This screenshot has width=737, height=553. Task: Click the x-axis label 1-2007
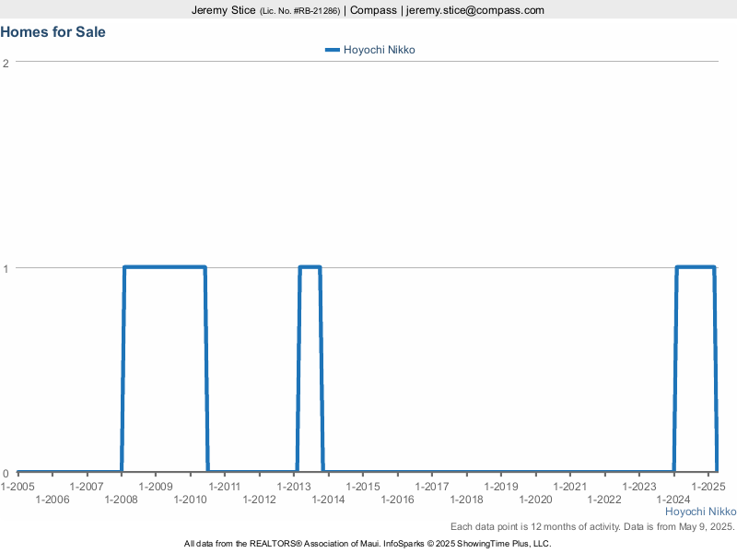tap(87, 487)
